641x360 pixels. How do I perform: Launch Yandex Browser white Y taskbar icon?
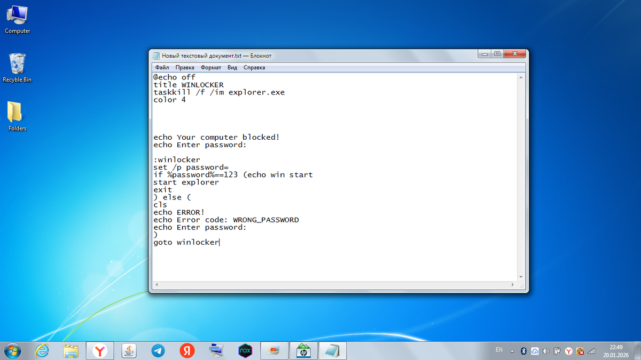click(x=100, y=350)
